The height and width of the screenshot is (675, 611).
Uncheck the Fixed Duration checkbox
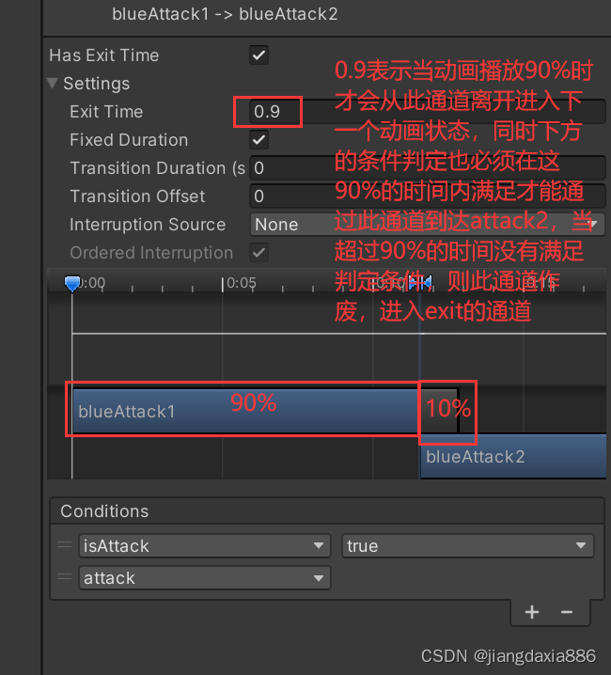pyautogui.click(x=258, y=139)
